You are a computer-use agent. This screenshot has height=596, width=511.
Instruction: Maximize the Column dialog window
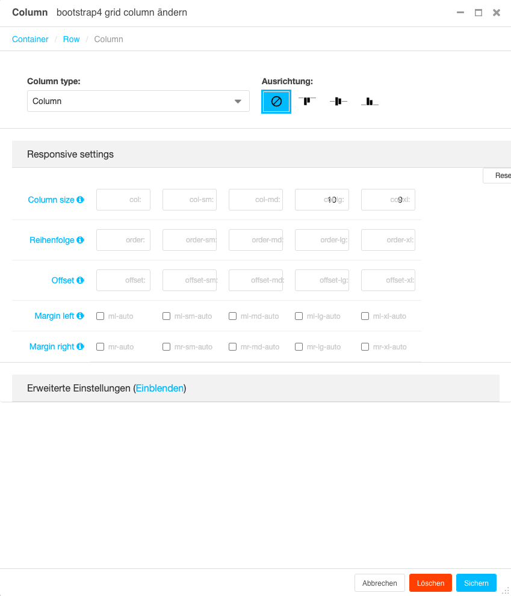click(x=478, y=13)
